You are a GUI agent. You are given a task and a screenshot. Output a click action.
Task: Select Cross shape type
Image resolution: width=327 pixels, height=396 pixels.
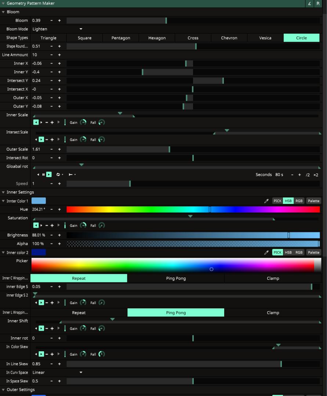click(x=193, y=38)
